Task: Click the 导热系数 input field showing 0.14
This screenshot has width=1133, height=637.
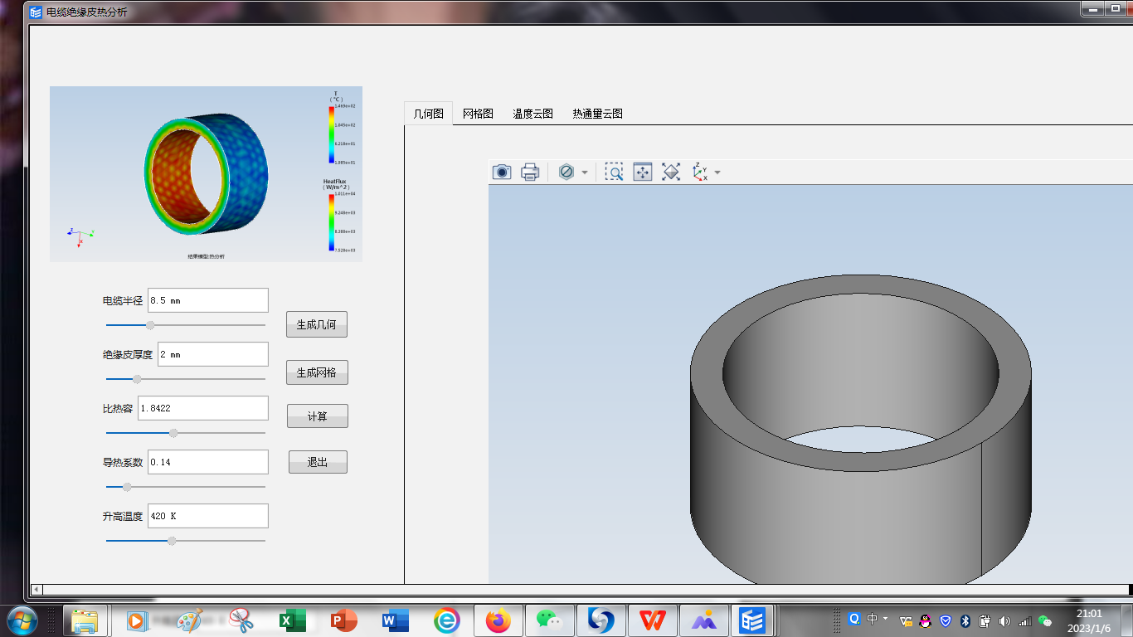Action: coord(208,462)
